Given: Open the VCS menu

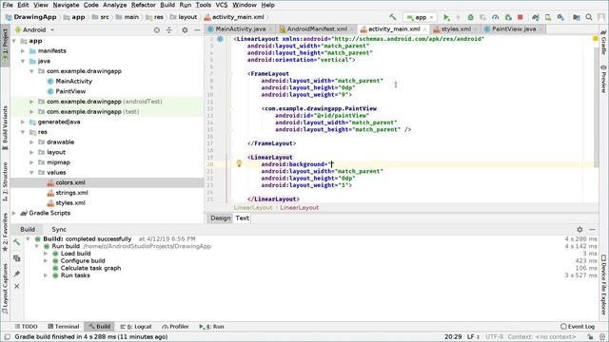Looking at the screenshot, I should (222, 5).
